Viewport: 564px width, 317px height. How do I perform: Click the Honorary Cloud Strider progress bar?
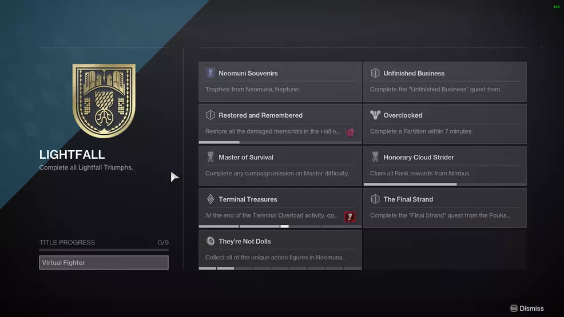click(444, 184)
